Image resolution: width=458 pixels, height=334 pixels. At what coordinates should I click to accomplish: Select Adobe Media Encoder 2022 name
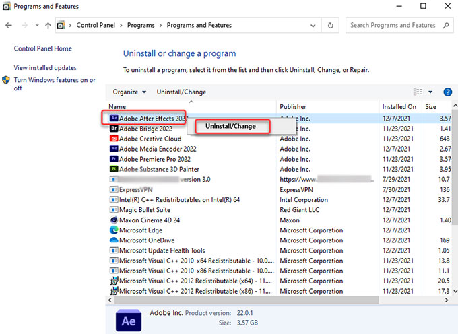158,149
